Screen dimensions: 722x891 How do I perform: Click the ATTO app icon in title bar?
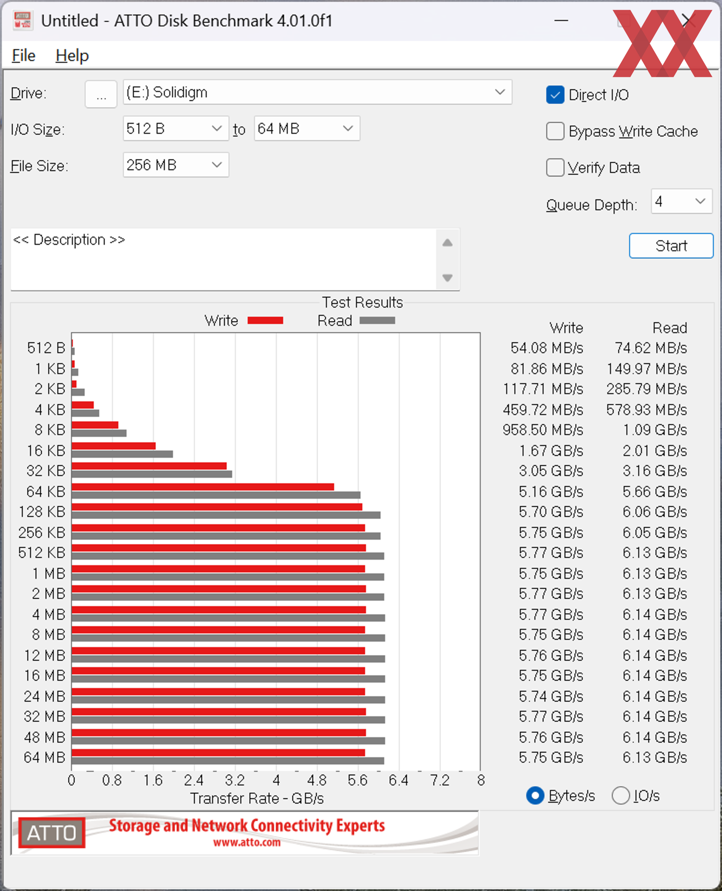pyautogui.click(x=23, y=20)
